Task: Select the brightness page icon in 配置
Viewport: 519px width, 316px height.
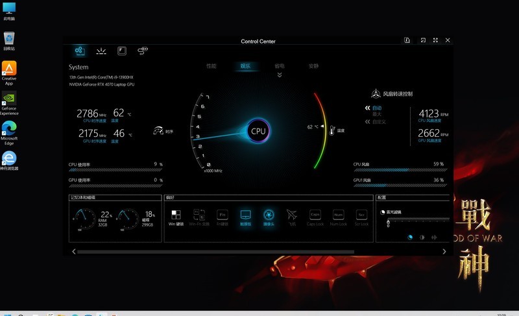Action: pyautogui.click(x=422, y=237)
